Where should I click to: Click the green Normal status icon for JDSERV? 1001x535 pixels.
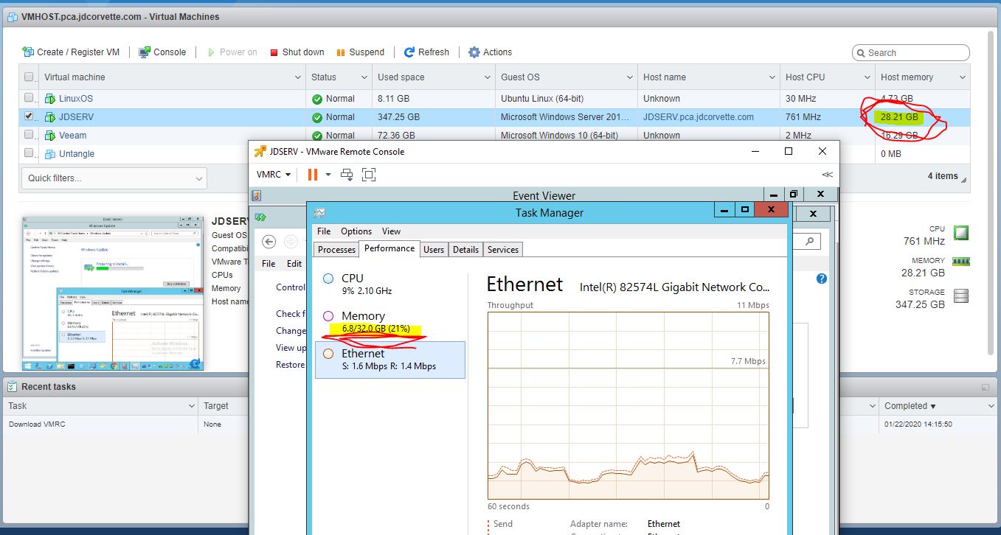317,117
